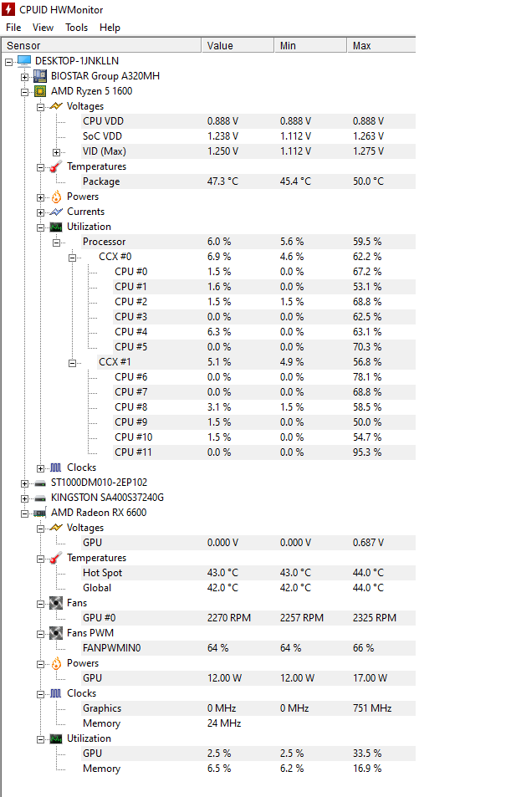This screenshot has height=797, width=506.
Task: Expand the BIOSTAR Group A320MH node
Action: coord(24,77)
